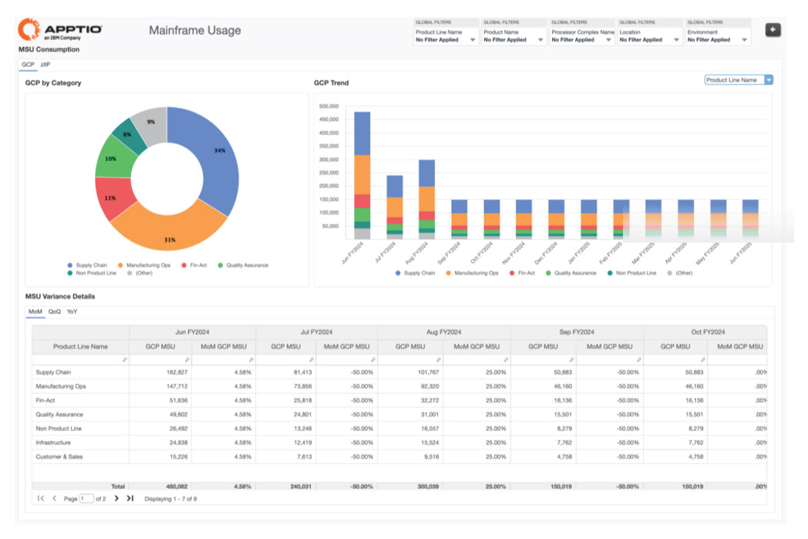Jump to the last table page

(x=130, y=498)
